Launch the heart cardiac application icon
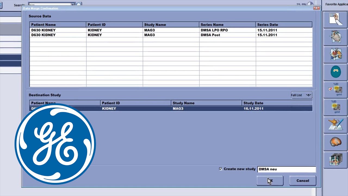 tap(335, 37)
